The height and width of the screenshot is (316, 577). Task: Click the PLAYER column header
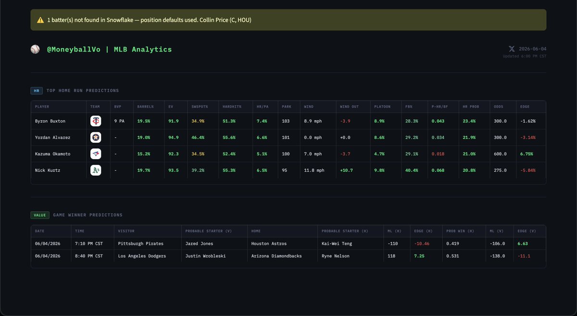click(42, 107)
